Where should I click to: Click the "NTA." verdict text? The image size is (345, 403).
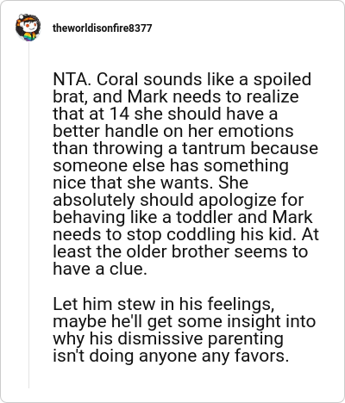(72, 79)
